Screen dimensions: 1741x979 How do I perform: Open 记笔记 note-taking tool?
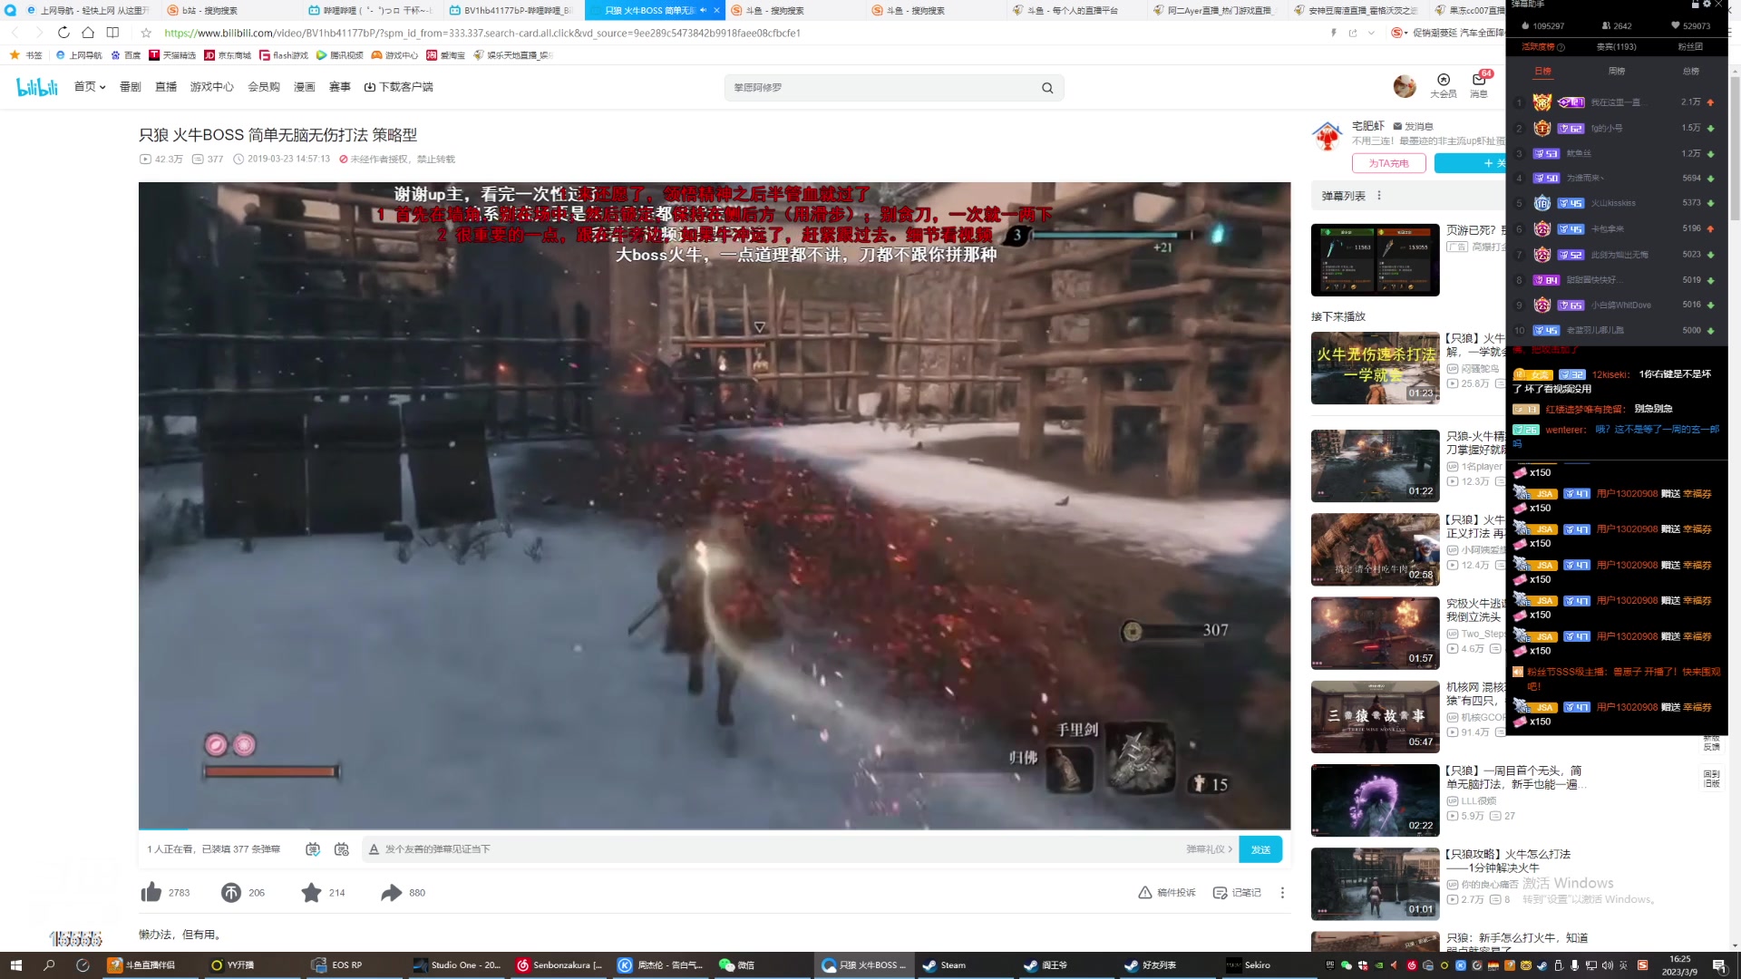tap(1238, 893)
